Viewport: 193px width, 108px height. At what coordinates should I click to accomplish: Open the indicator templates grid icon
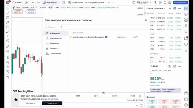tap(64, 2)
